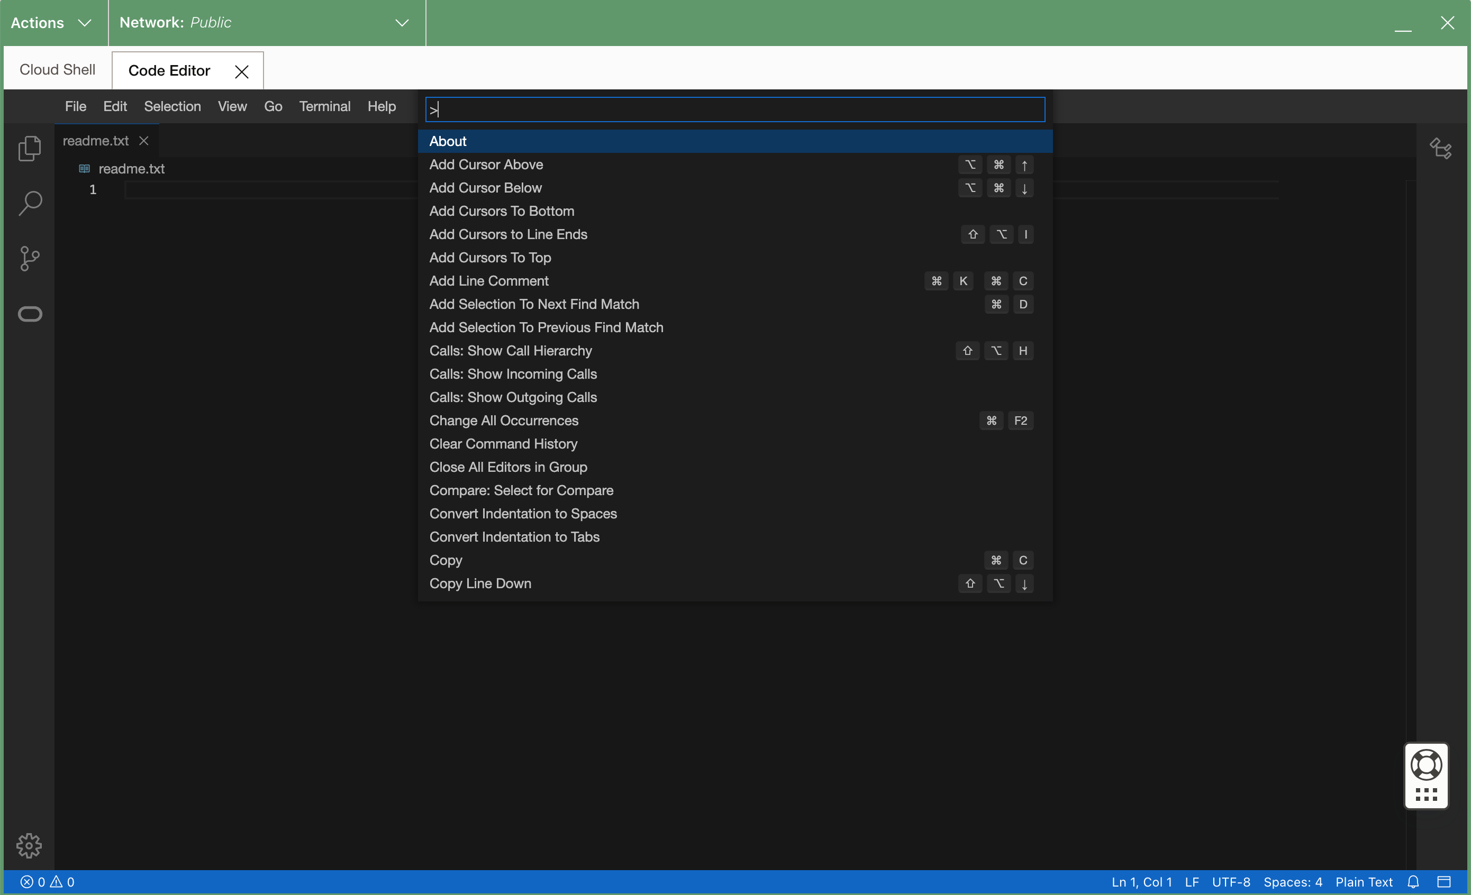Click the symbol graph icon in editor corner
This screenshot has height=895, width=1471.
coord(1440,148)
